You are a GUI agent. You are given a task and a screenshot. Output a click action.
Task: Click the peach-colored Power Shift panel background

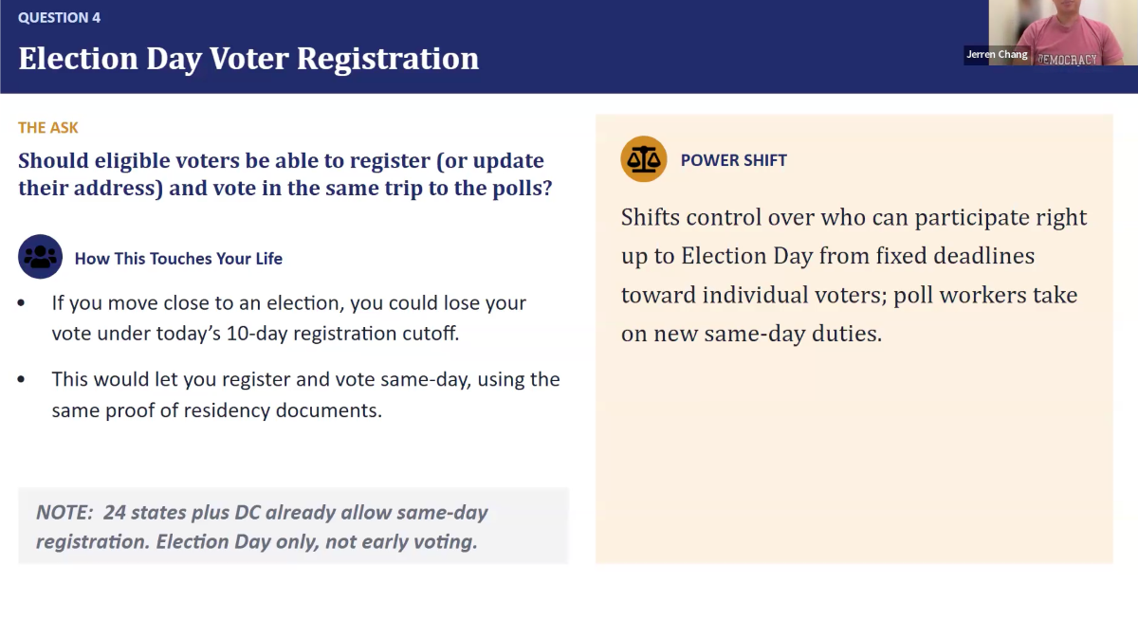[x=853, y=455]
